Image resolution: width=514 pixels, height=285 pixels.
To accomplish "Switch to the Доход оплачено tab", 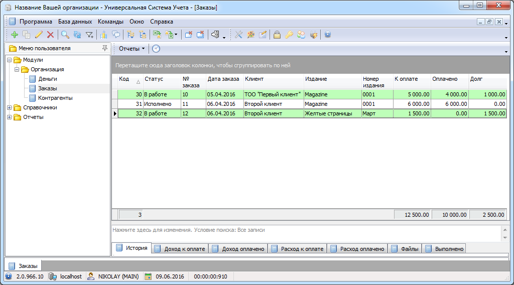I will 238,249.
